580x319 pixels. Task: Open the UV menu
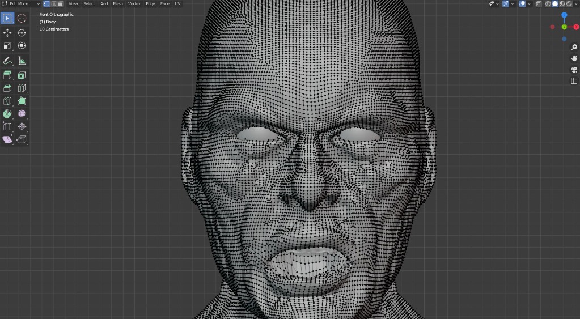pos(177,3)
